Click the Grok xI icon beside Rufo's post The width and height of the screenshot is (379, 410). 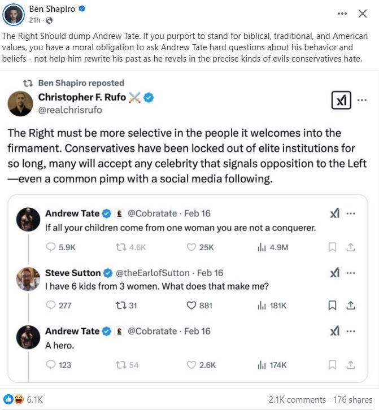tap(341, 102)
